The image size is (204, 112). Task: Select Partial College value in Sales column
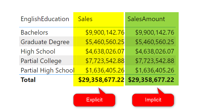click(x=105, y=61)
